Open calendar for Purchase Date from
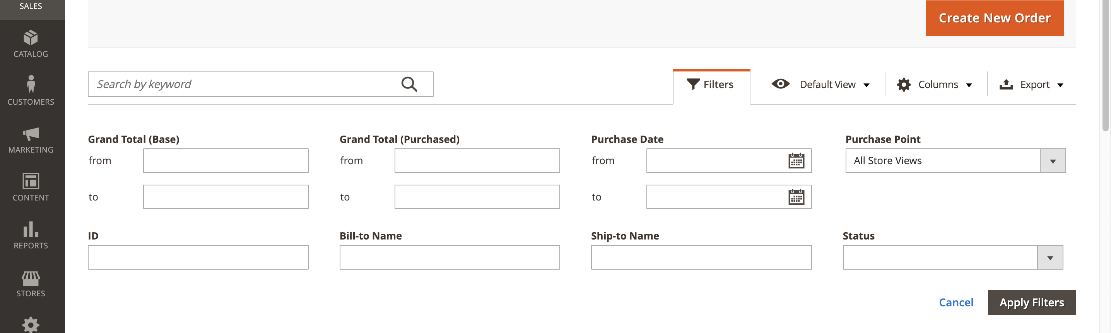The image size is (1111, 333). click(796, 161)
